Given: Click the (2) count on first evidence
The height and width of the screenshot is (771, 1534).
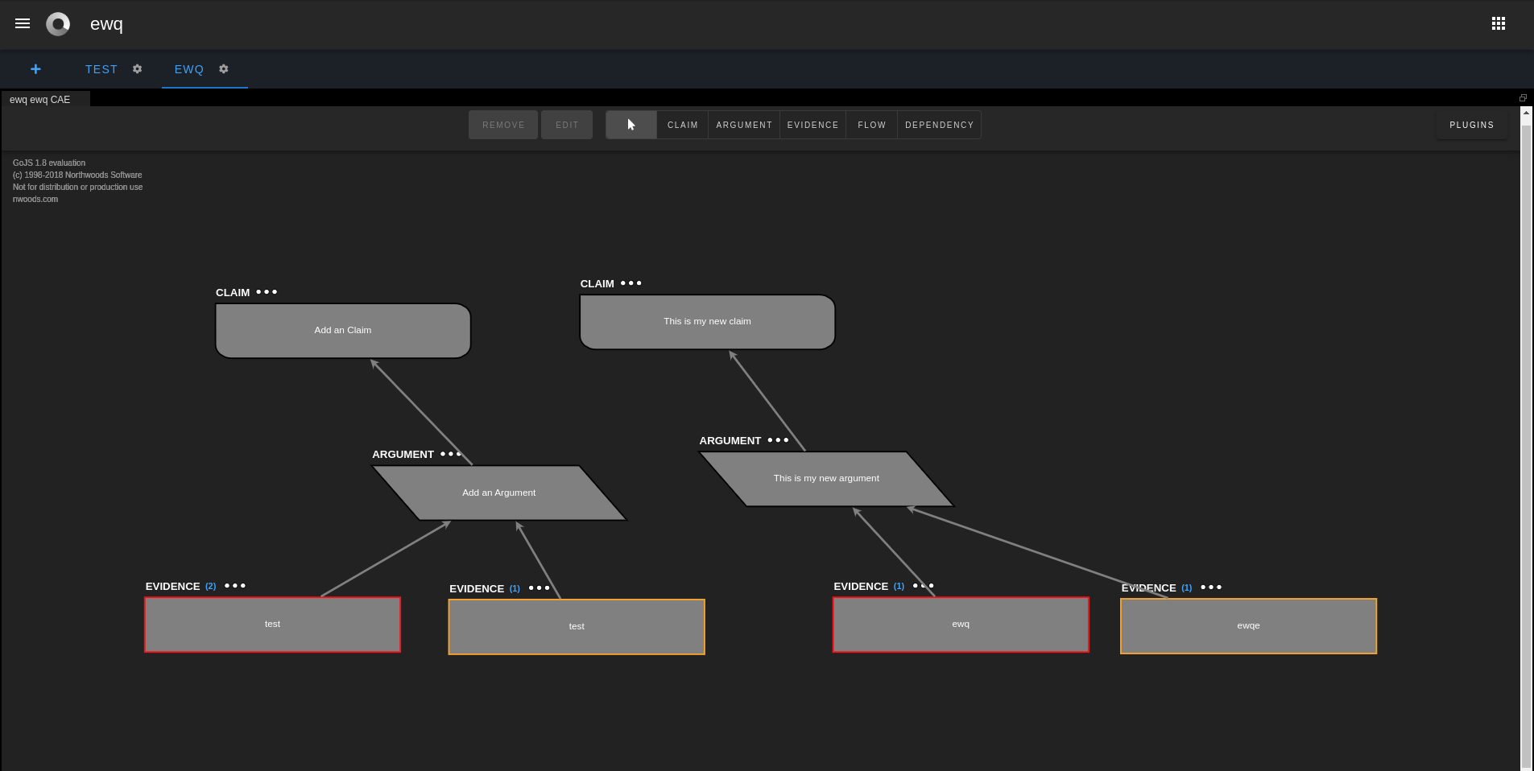Looking at the screenshot, I should point(211,587).
